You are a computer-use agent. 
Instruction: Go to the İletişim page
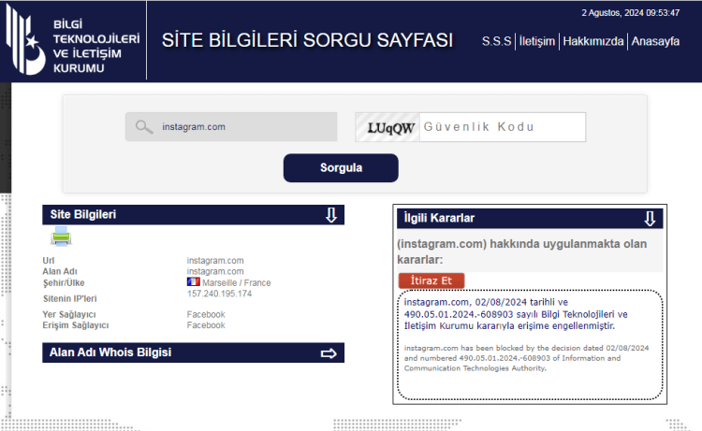coord(538,41)
